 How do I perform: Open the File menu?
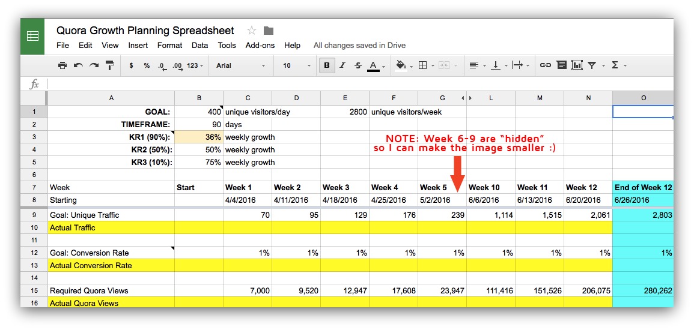[63, 45]
